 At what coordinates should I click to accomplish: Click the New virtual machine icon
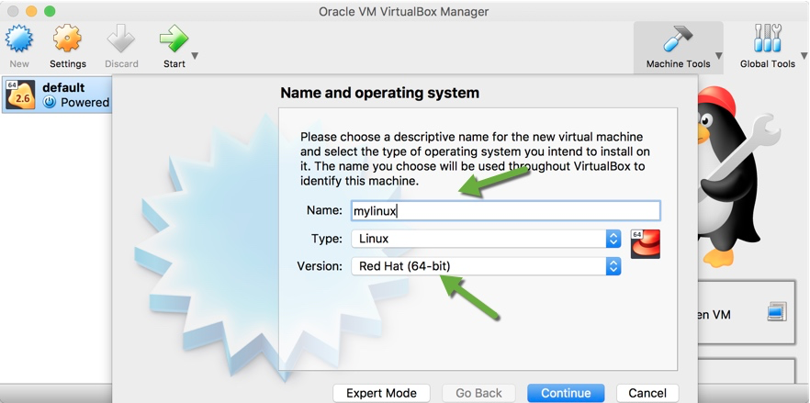[x=19, y=39]
